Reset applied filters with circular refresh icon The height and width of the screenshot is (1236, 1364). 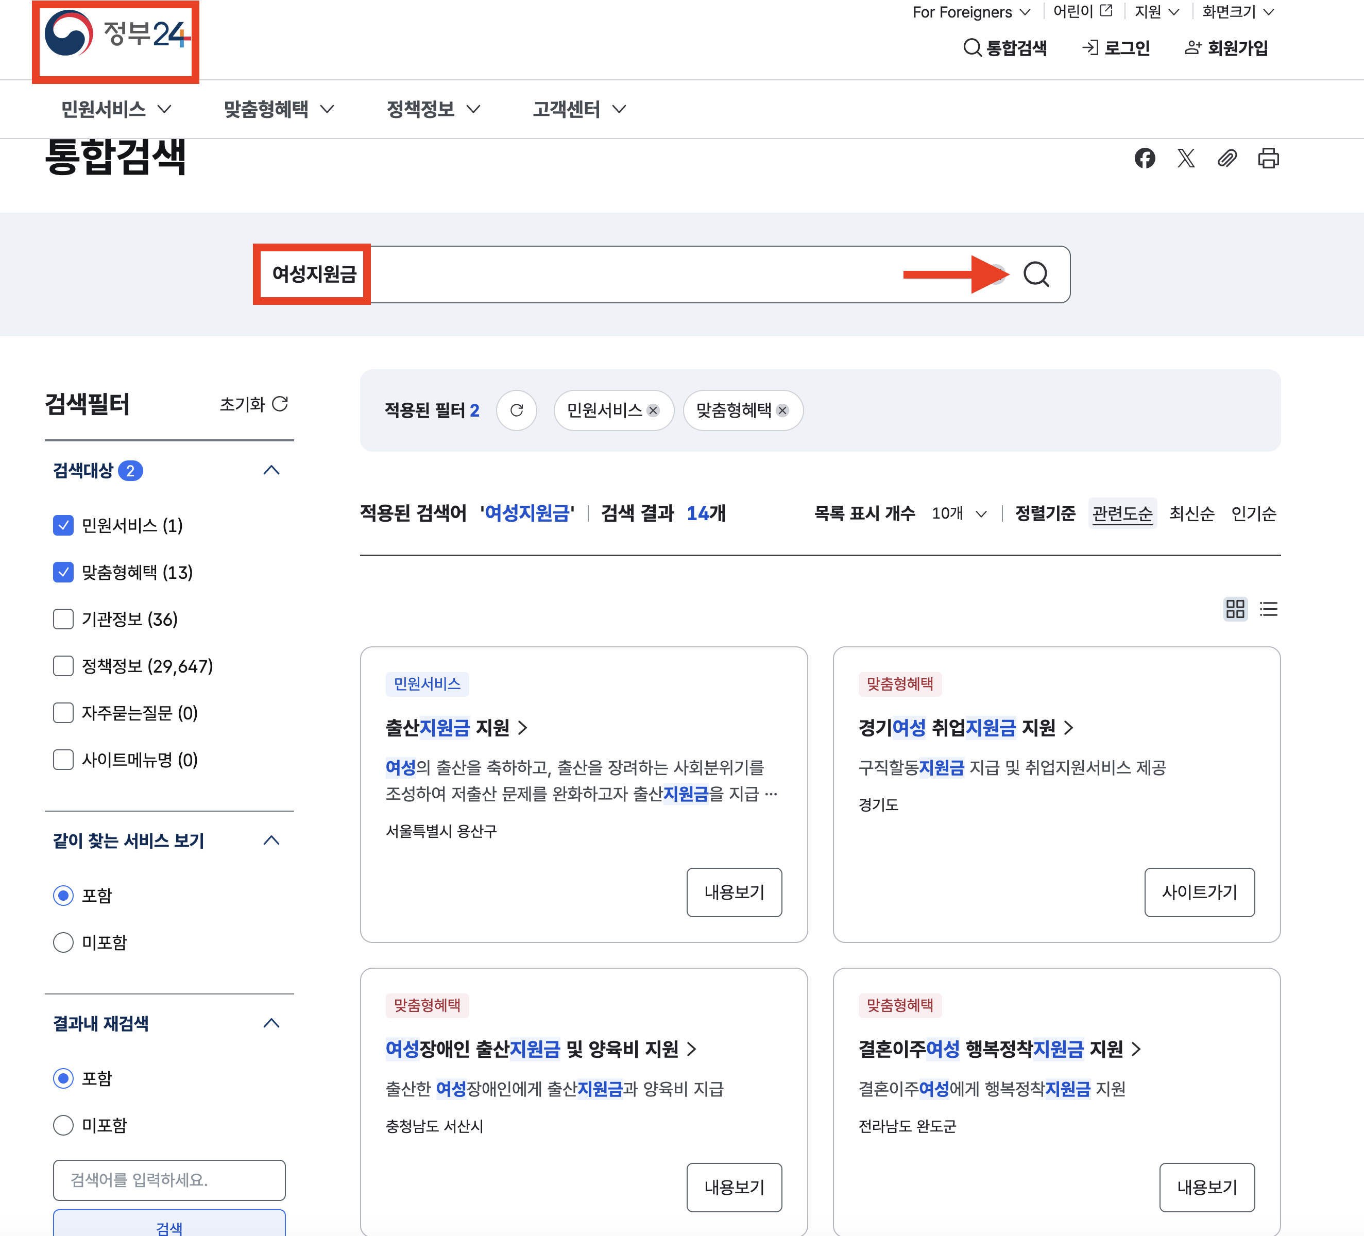pyautogui.click(x=516, y=410)
